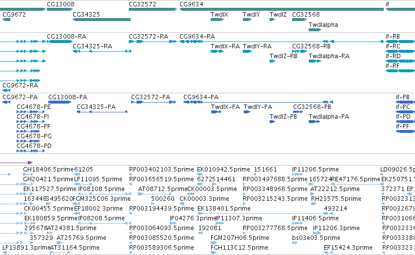
Task: Click the purple arrow feature glyph
Action: tap(16, 163)
